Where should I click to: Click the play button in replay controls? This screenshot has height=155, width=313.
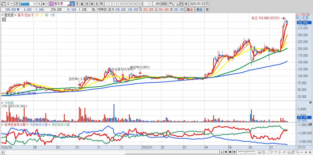click(222, 152)
